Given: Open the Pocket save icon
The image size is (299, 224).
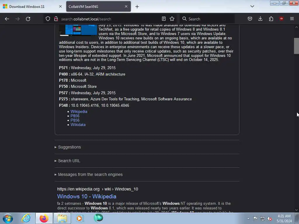Looking at the screenshot, I should click(250, 19).
